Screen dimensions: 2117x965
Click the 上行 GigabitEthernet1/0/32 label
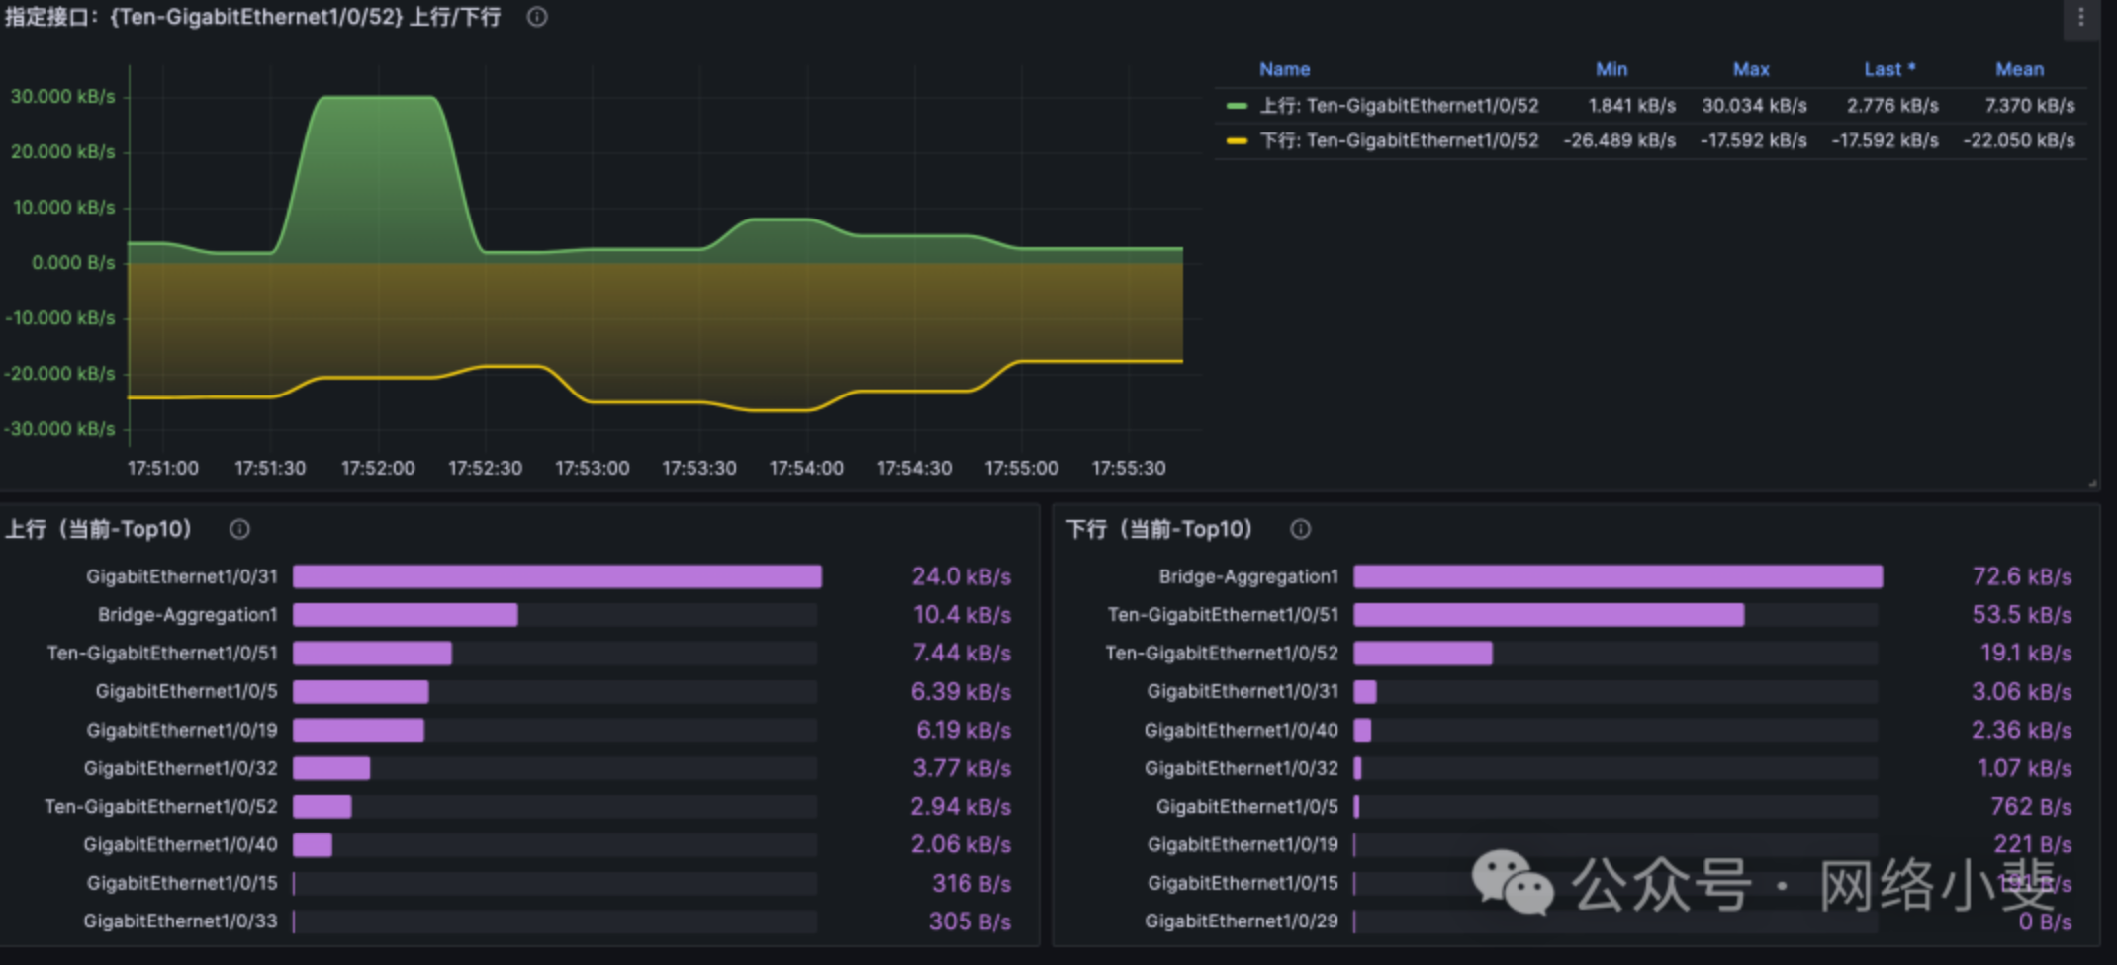(180, 768)
